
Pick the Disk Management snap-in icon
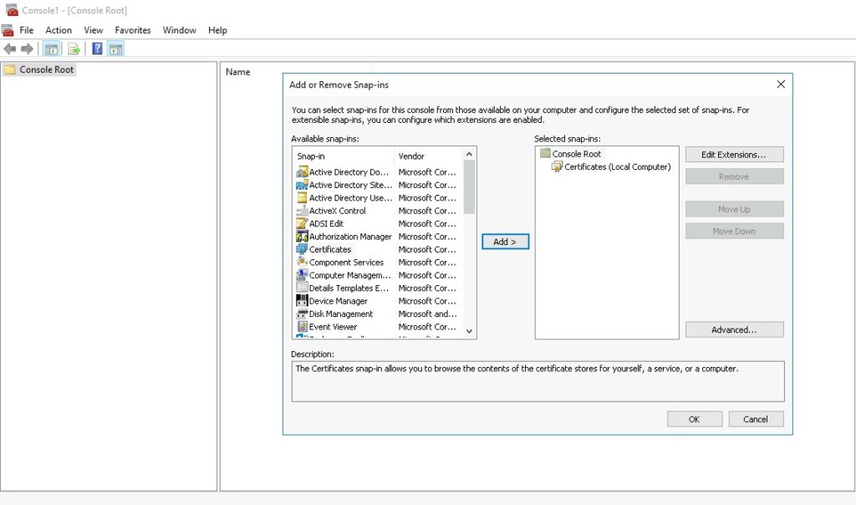(x=302, y=314)
